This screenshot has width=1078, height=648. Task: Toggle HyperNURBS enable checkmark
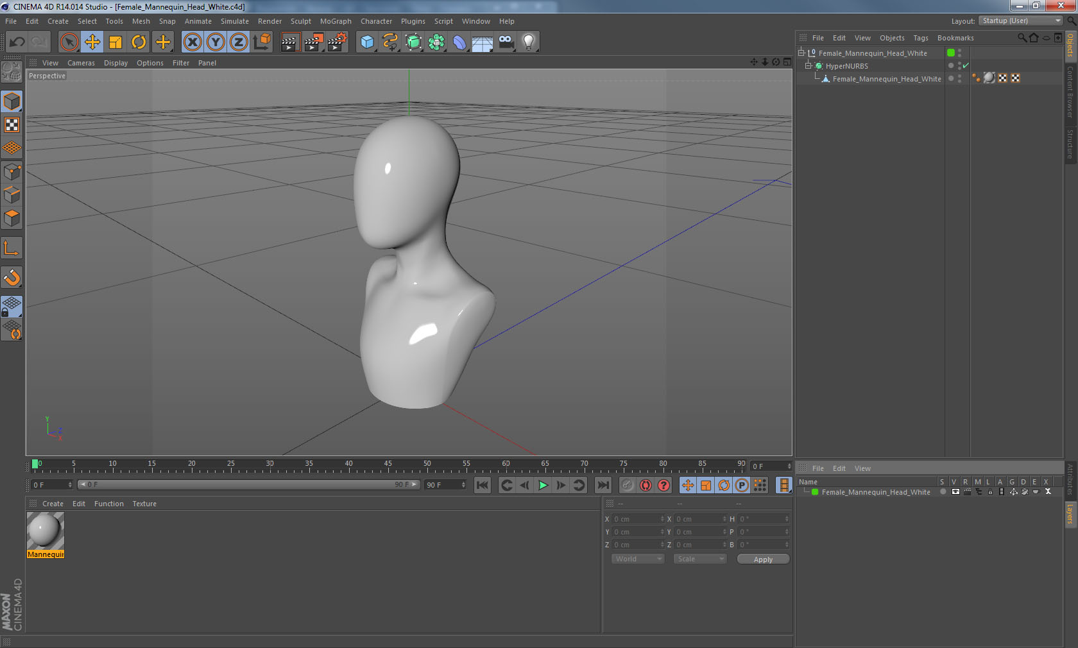(966, 65)
